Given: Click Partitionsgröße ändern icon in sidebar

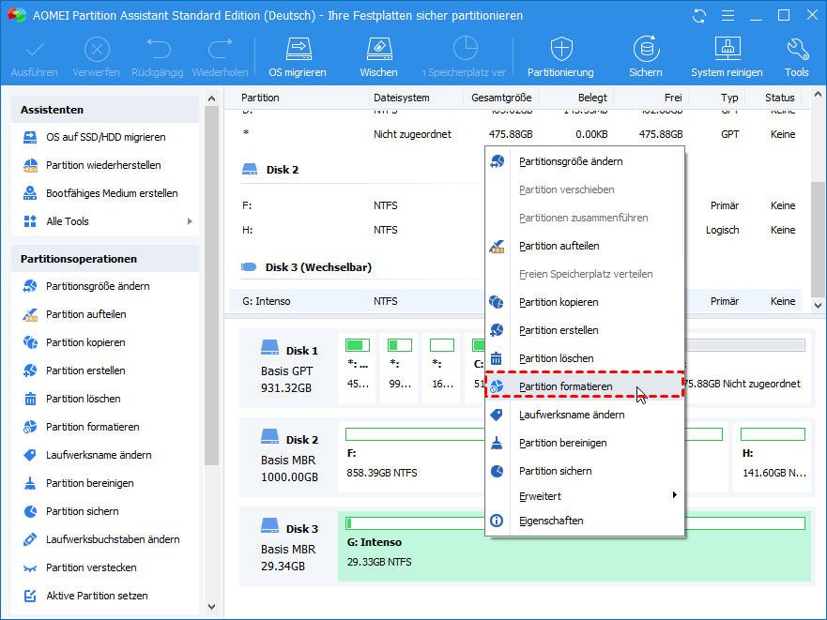Looking at the screenshot, I should (30, 286).
